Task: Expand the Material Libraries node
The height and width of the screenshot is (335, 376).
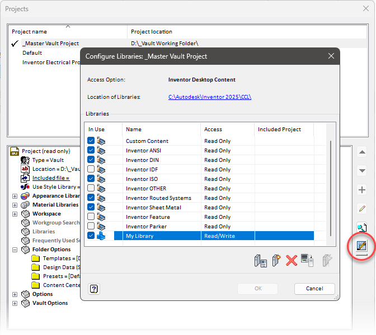Action: pyautogui.click(x=15, y=205)
